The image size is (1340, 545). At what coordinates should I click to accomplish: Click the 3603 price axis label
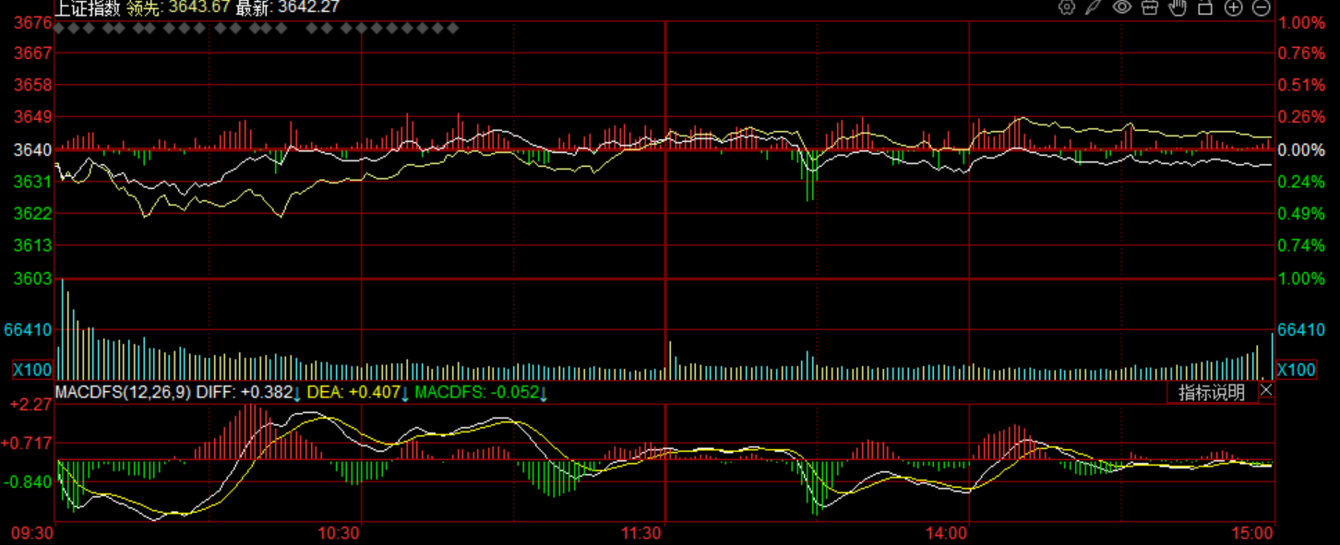33,278
